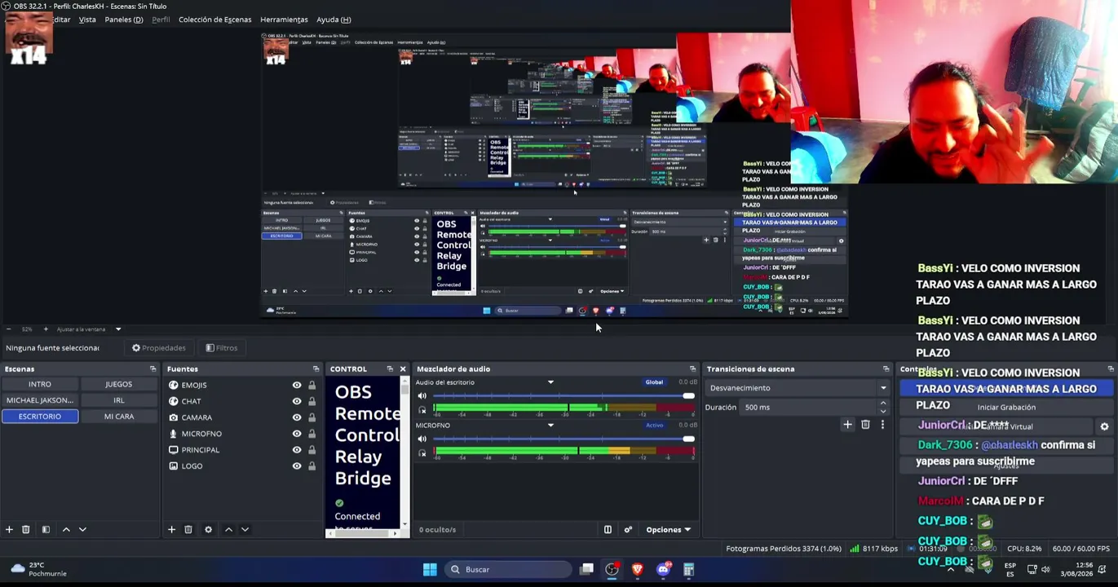The width and height of the screenshot is (1118, 587).
Task: Open the Colección de Escenas menu
Action: (x=215, y=20)
